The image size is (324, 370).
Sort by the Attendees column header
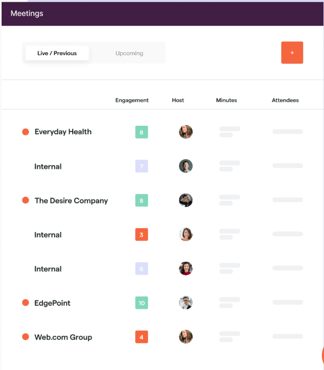[285, 100]
